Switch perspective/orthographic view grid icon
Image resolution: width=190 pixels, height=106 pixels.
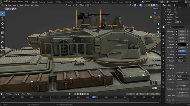(x=158, y=36)
